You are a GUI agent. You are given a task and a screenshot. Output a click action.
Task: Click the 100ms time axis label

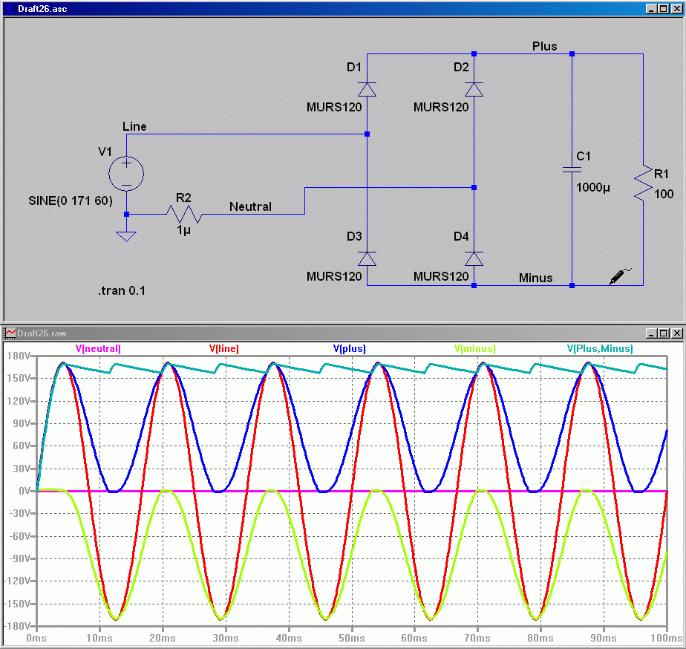(667, 638)
